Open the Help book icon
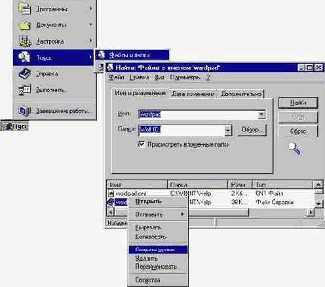The width and height of the screenshot is (325, 287). [25, 73]
